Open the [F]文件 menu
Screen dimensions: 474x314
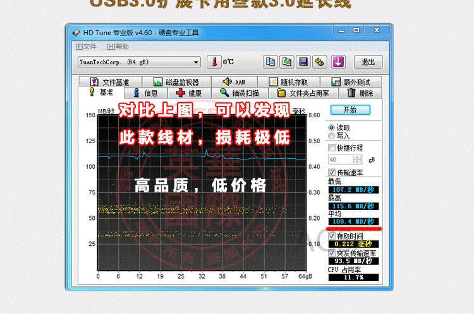click(x=86, y=47)
